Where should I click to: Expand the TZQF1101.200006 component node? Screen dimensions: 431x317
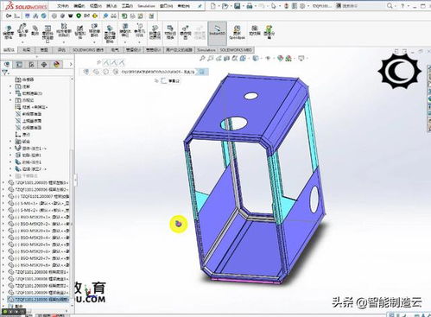[3, 189]
